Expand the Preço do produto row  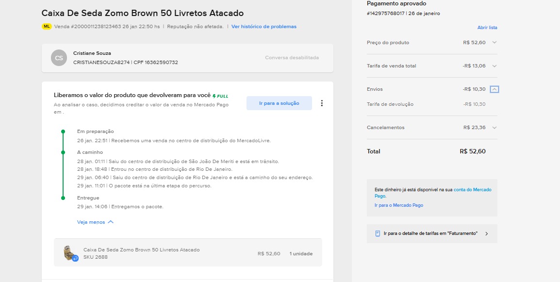[494, 42]
